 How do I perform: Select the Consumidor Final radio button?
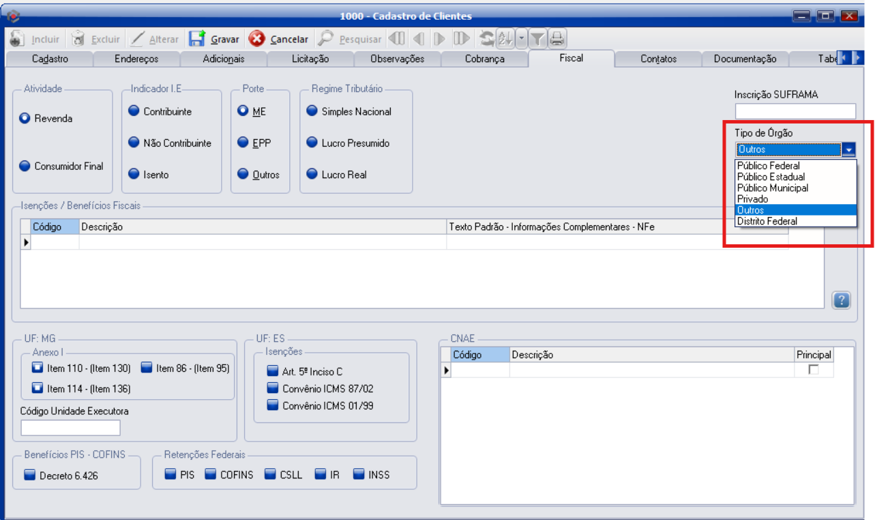tap(25, 166)
